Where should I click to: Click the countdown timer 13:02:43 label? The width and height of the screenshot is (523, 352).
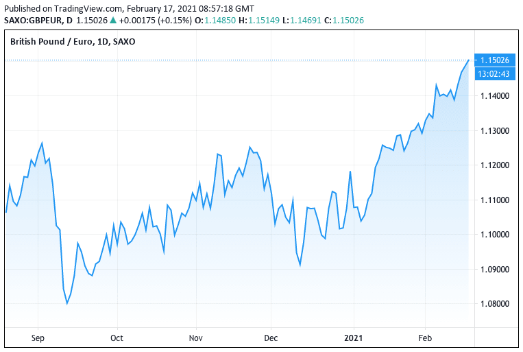(x=494, y=73)
